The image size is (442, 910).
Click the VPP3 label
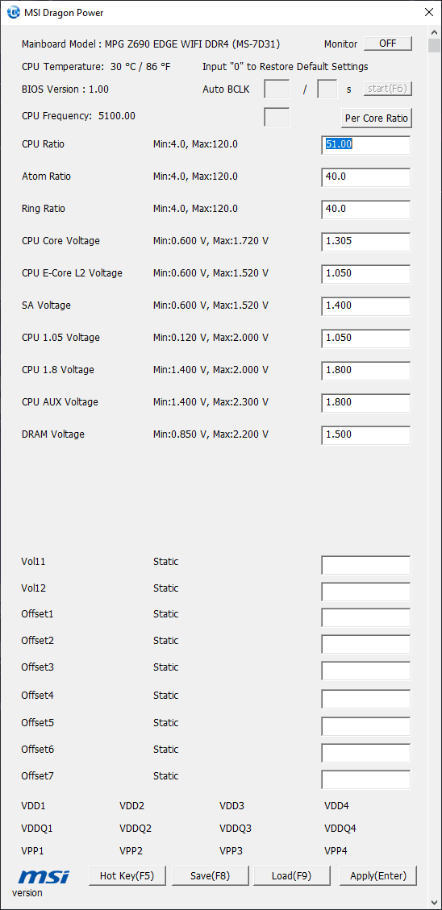[x=231, y=851]
